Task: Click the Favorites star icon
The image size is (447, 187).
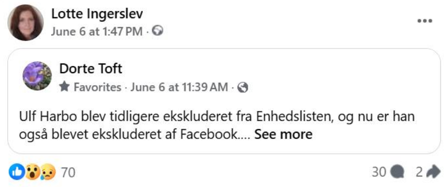Action: click(x=65, y=87)
